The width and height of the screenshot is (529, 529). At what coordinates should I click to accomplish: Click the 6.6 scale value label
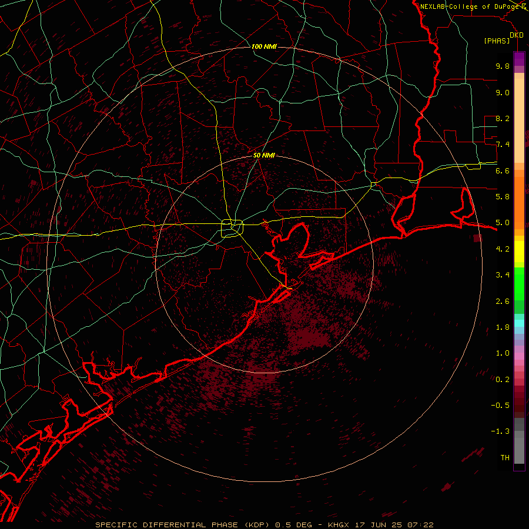point(503,170)
